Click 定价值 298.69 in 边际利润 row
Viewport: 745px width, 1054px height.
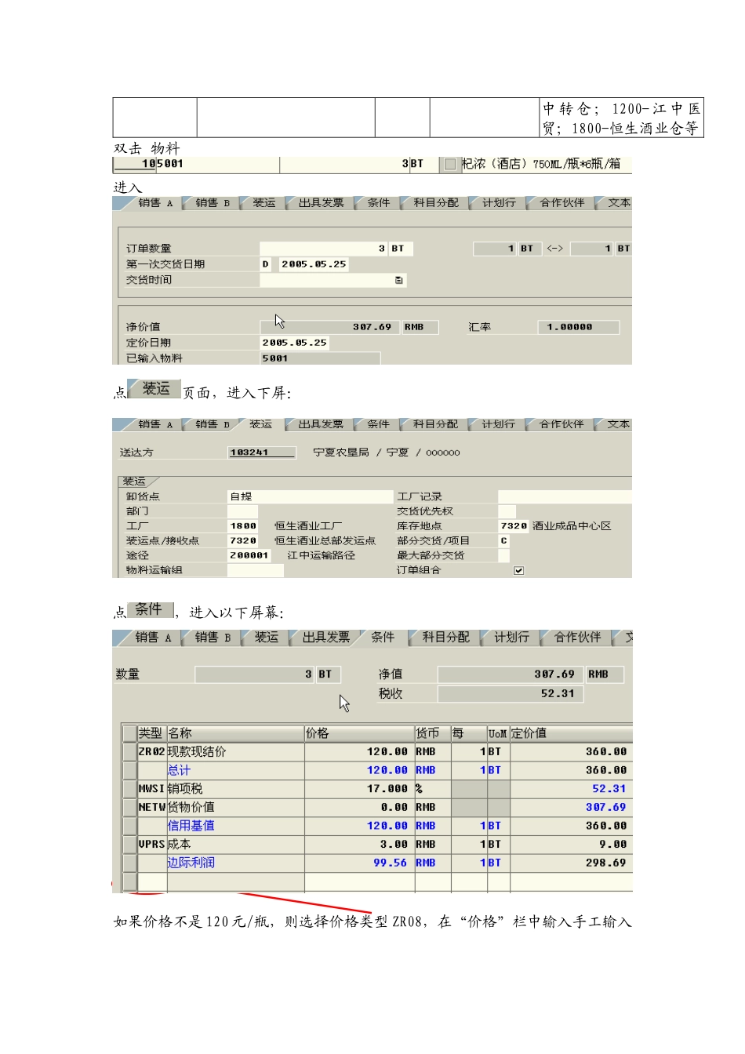[571, 863]
